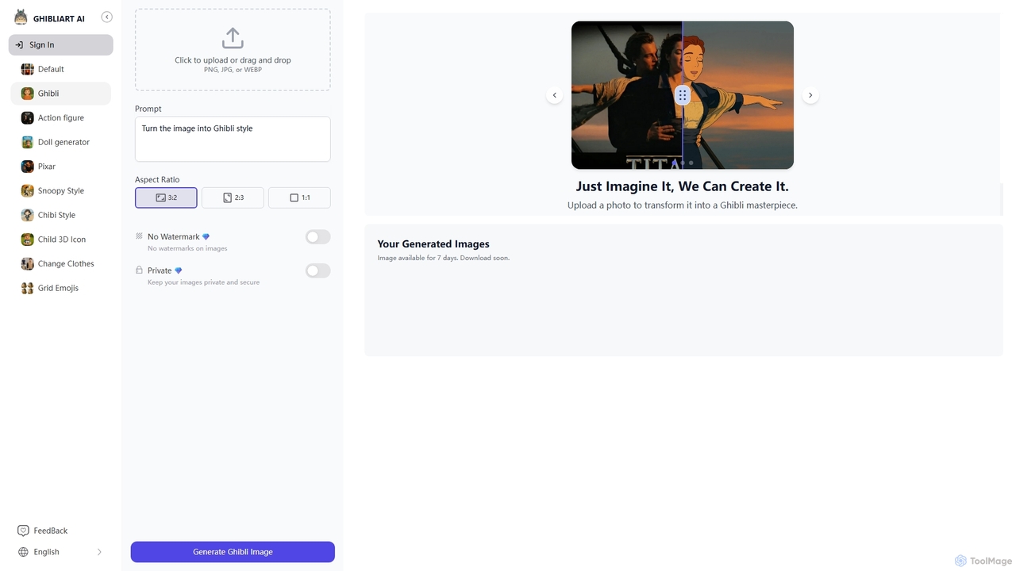Click the Sign In button
This screenshot has width=1016, height=571.
pyautogui.click(x=61, y=45)
